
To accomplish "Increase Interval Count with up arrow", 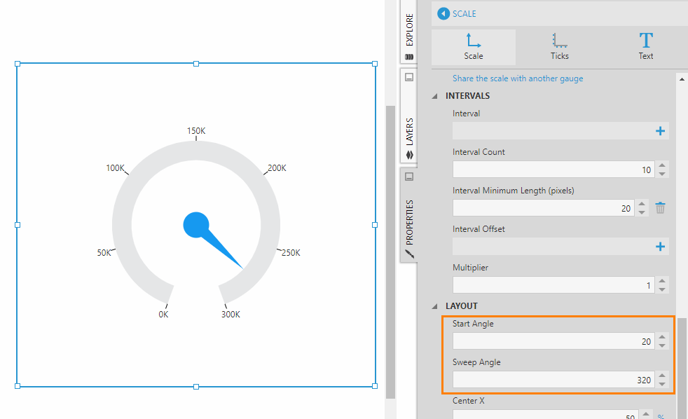I will pos(663,166).
